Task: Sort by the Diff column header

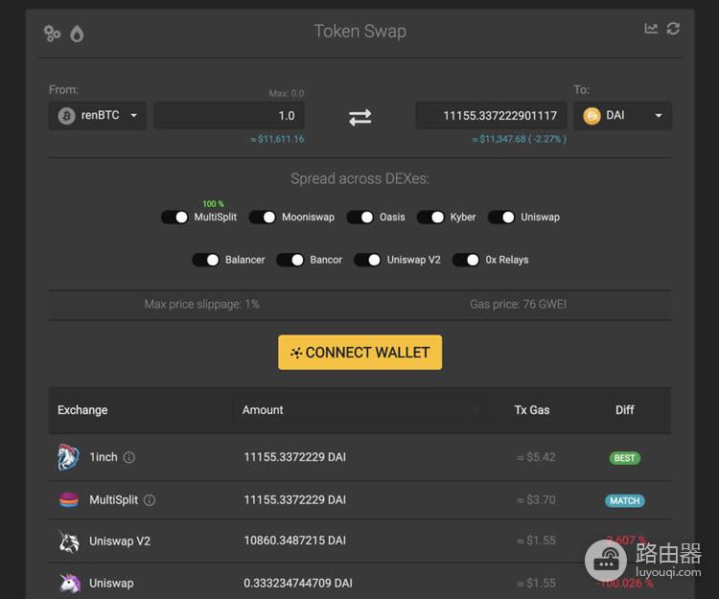Action: [x=625, y=410]
